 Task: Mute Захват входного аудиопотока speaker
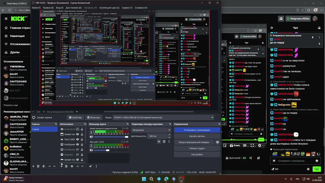coord(91,137)
